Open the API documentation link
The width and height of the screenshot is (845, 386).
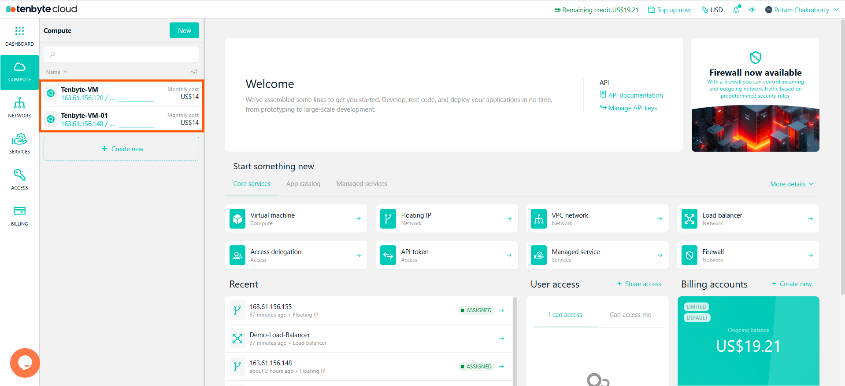tap(631, 95)
